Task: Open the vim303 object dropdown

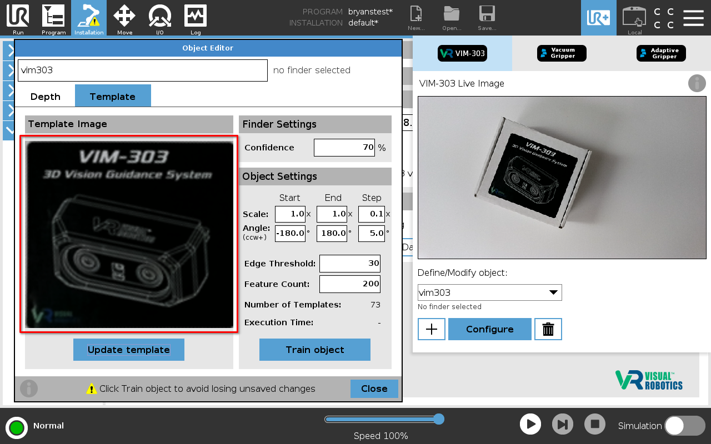Action: coord(490,292)
